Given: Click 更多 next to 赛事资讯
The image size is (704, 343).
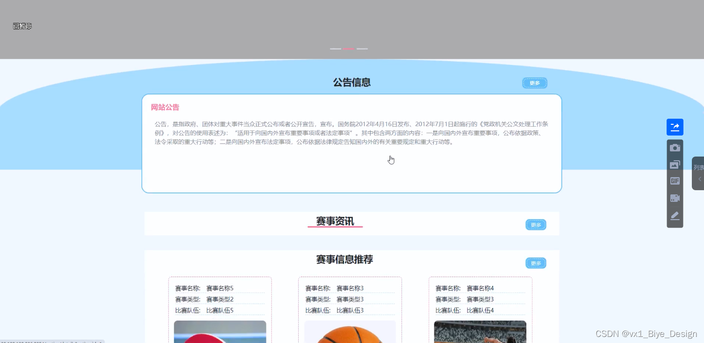Looking at the screenshot, I should (x=536, y=225).
